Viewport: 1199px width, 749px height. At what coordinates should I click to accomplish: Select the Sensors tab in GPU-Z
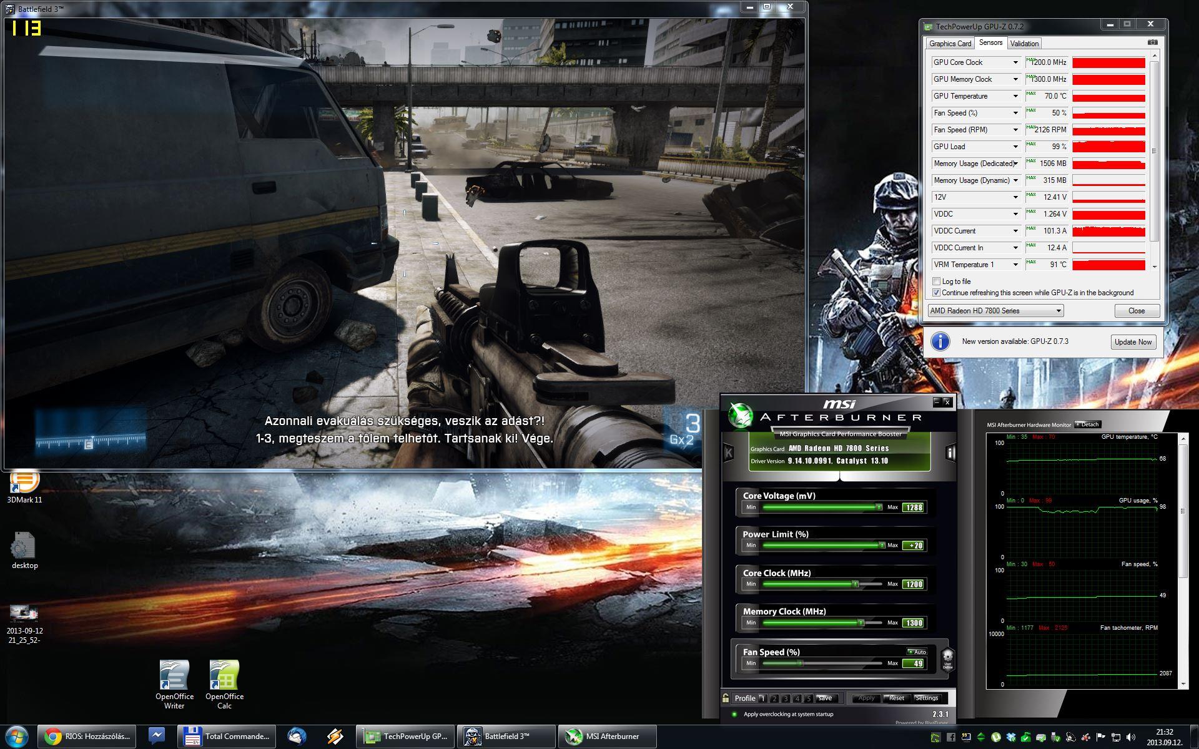pyautogui.click(x=990, y=42)
